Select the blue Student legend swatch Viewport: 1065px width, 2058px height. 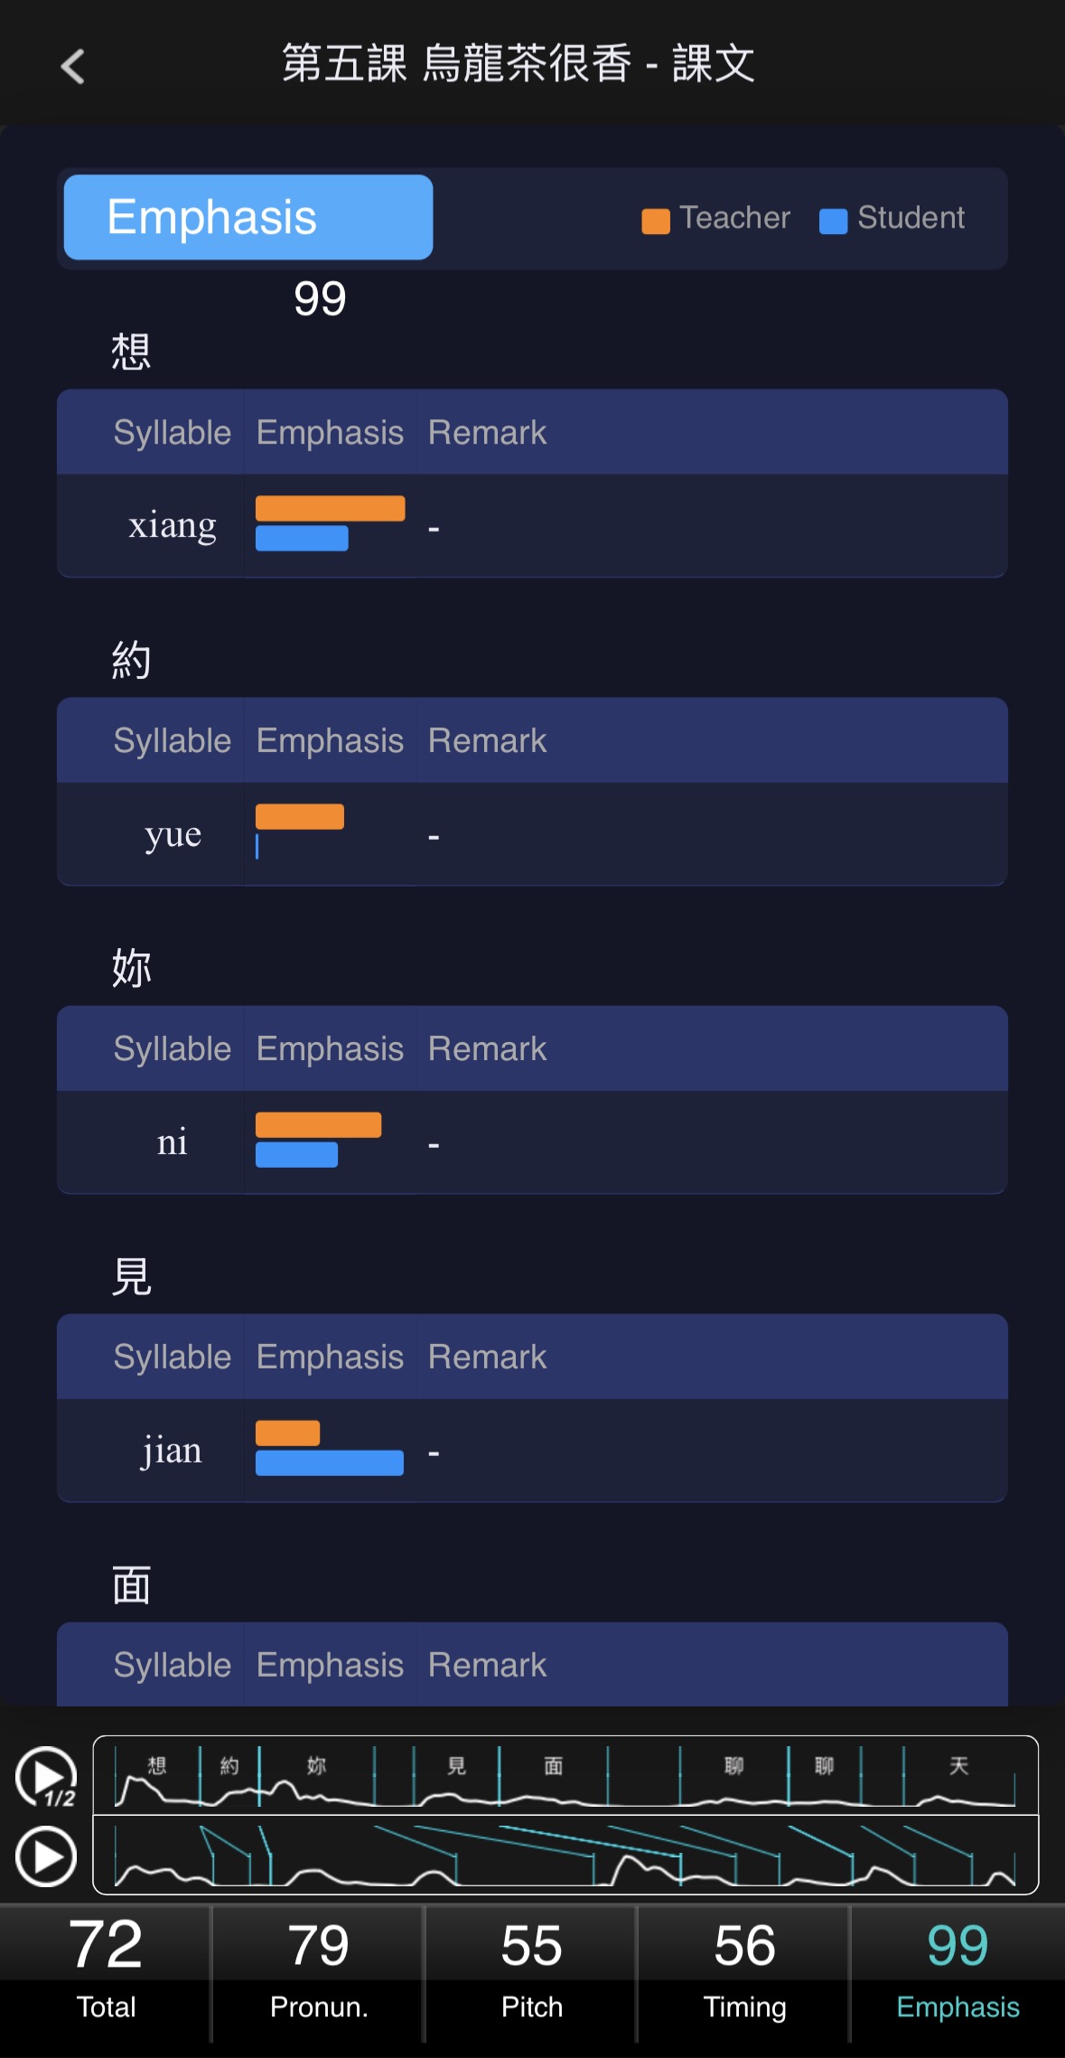click(x=833, y=221)
